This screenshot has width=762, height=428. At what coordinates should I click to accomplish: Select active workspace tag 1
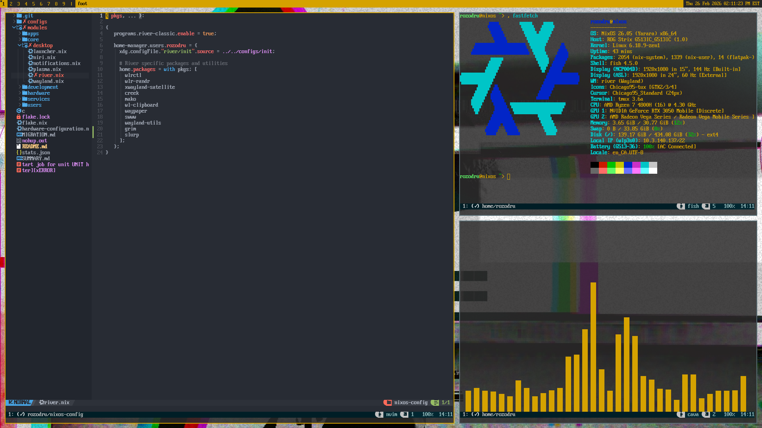[4, 4]
